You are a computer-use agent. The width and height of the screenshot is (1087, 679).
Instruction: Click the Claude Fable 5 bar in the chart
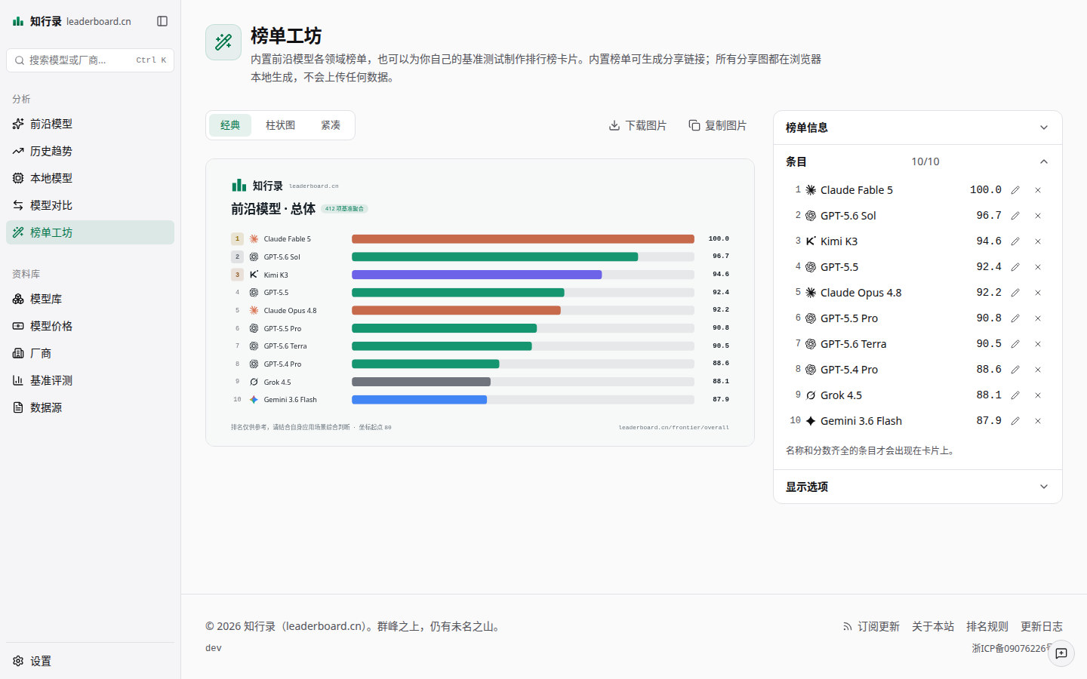[523, 239]
